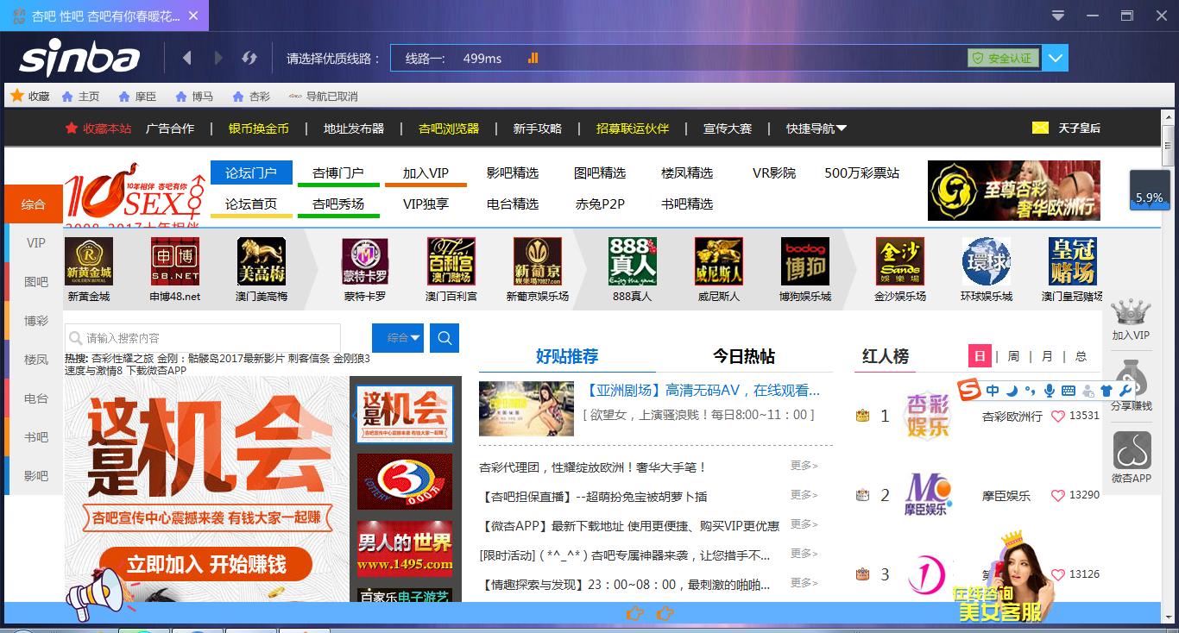The image size is (1179, 633).
Task: Open the 安全认证 security badge
Action: (1003, 58)
